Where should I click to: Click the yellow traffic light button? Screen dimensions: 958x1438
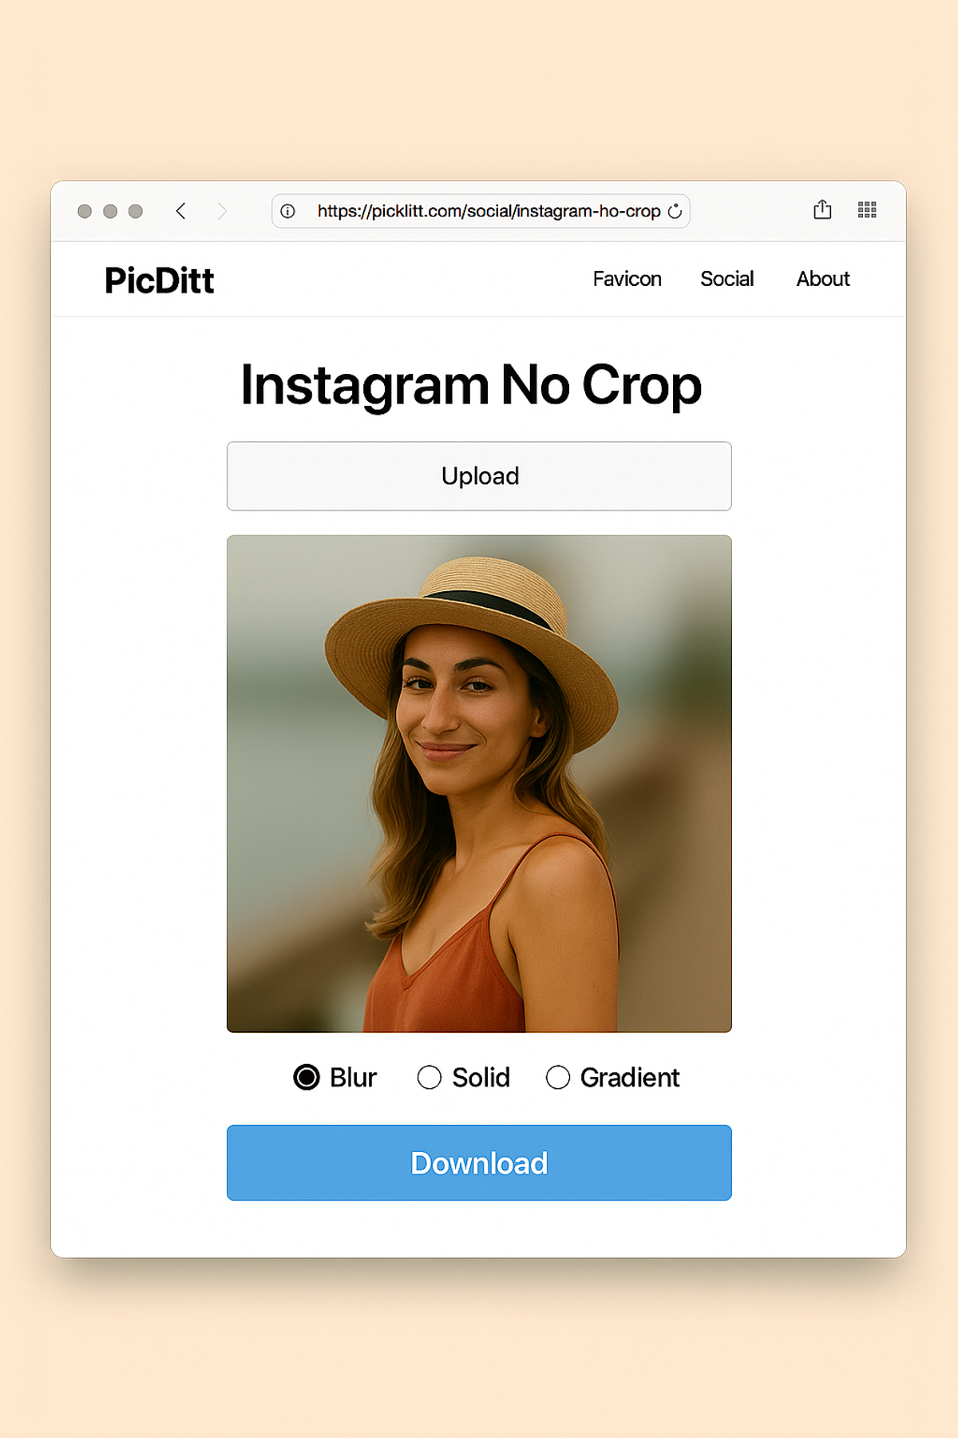coord(109,210)
